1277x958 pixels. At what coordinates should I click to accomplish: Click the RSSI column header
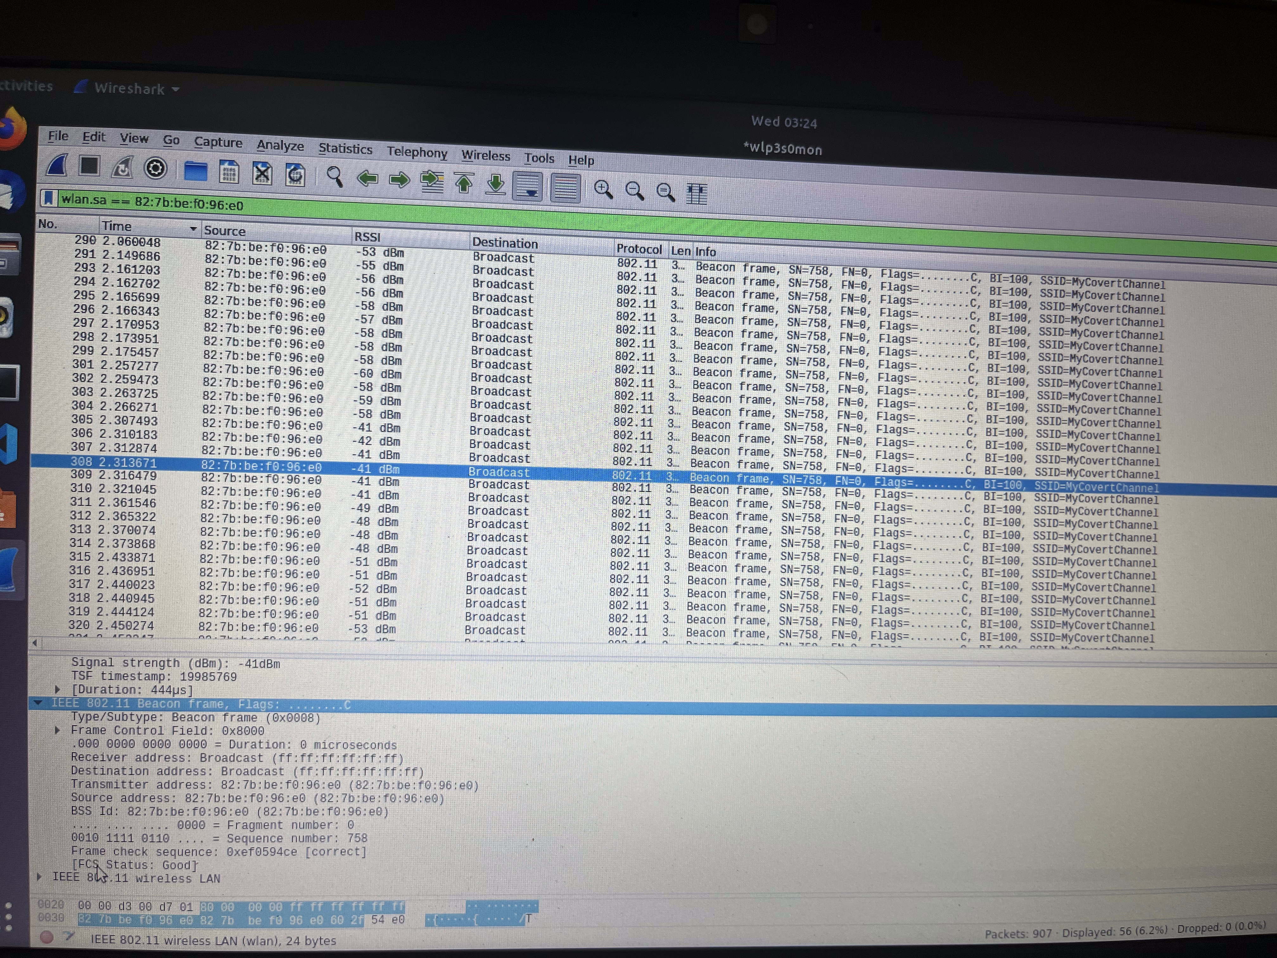368,237
